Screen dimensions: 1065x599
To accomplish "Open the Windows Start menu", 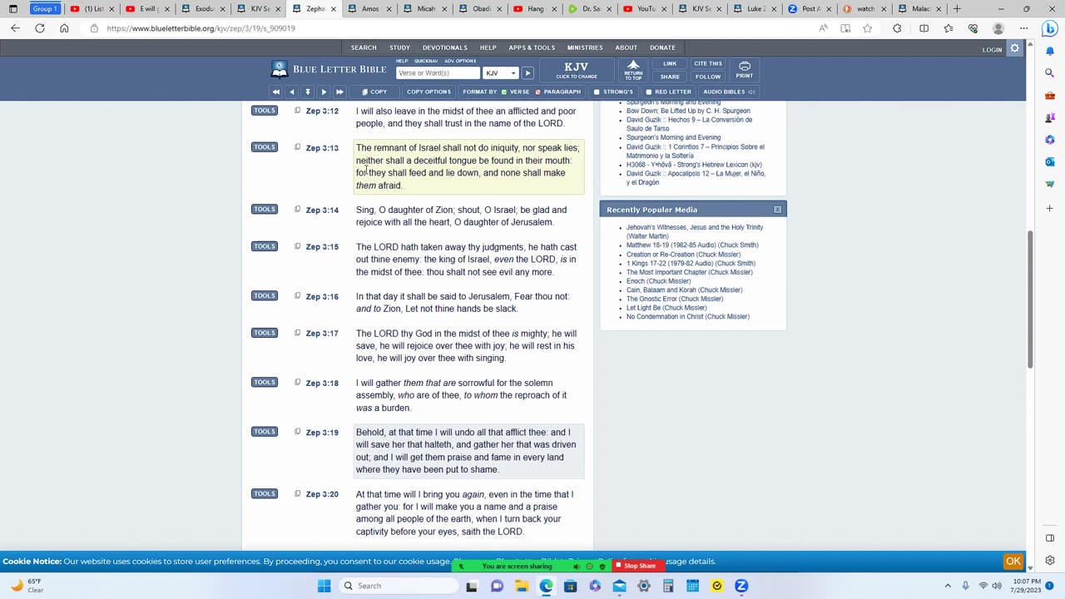I will (324, 586).
